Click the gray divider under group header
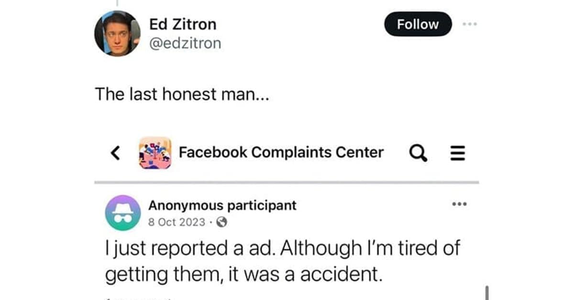 [x=287, y=182]
